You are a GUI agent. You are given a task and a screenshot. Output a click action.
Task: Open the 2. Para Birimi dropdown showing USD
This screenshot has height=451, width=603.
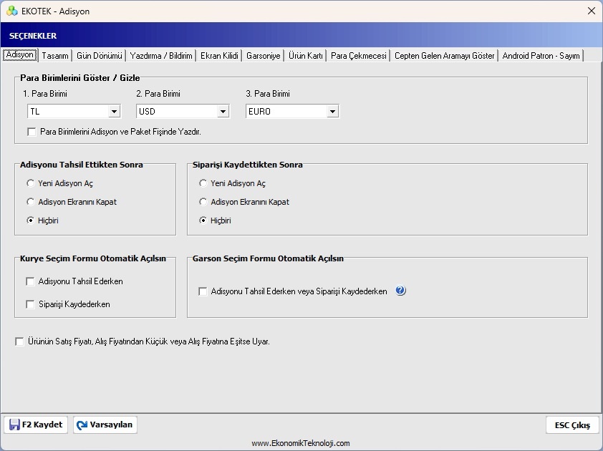(x=183, y=112)
